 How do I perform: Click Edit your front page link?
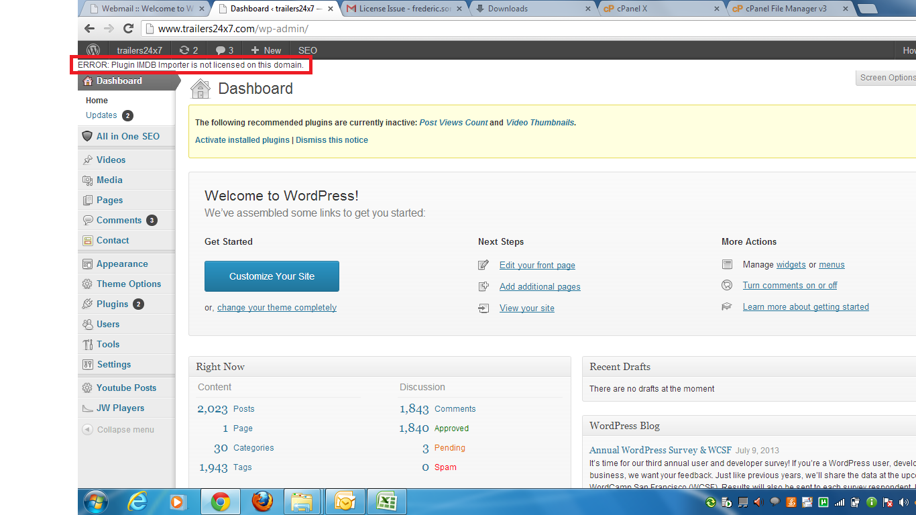point(537,266)
